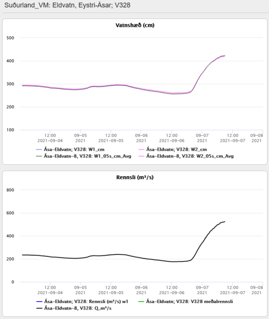Screen dimensions: 269x319
Task: Click the black Q_m³/s legend color line
Action: 39,309
